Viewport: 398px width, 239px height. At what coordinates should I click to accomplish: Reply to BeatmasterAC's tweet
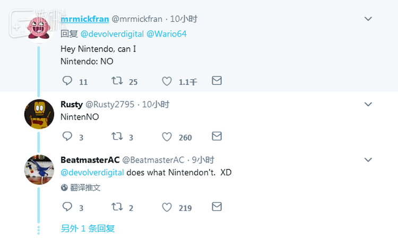pyautogui.click(x=67, y=207)
